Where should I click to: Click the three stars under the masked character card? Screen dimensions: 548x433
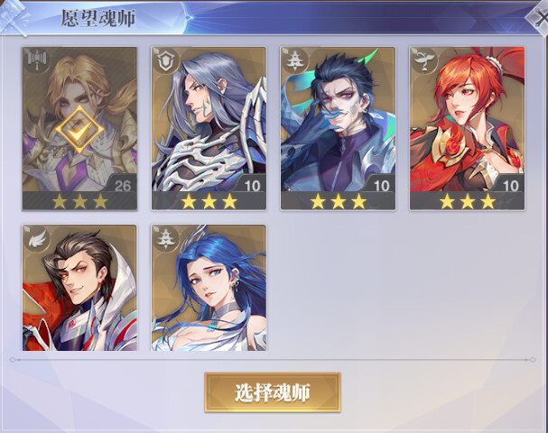(x=338, y=202)
